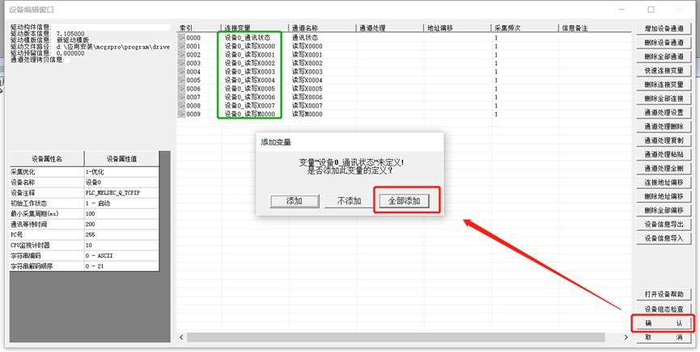Select the 读写M0000 channel name cell
This screenshot has width=700, height=352.
(x=308, y=114)
